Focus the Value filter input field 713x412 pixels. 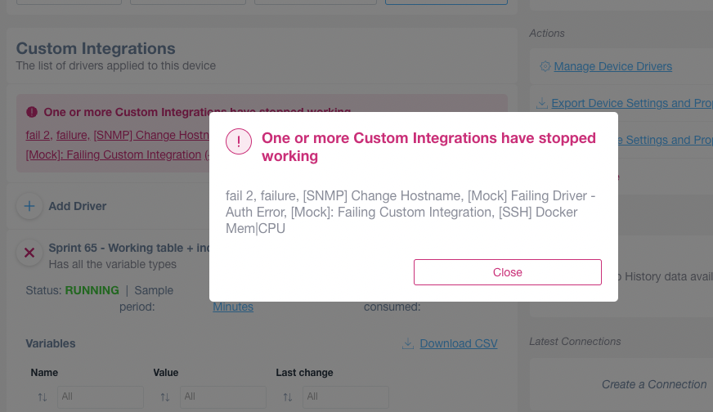(223, 397)
